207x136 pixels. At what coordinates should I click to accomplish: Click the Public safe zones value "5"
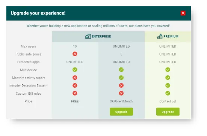click(x=121, y=54)
